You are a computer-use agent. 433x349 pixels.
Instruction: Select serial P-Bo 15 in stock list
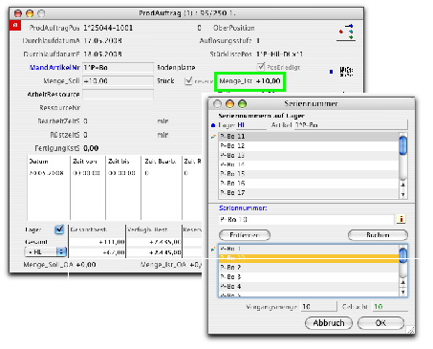[309, 174]
